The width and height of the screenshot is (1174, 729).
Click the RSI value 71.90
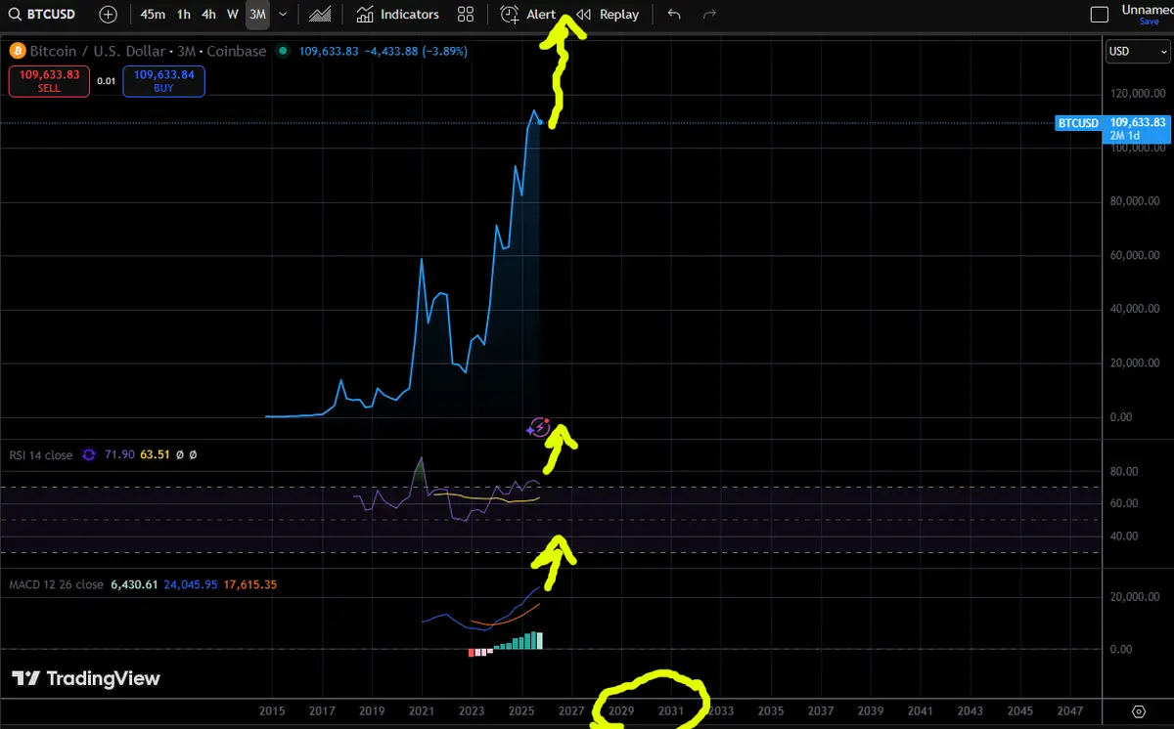pos(119,455)
